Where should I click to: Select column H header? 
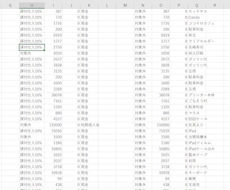click(31, 5)
